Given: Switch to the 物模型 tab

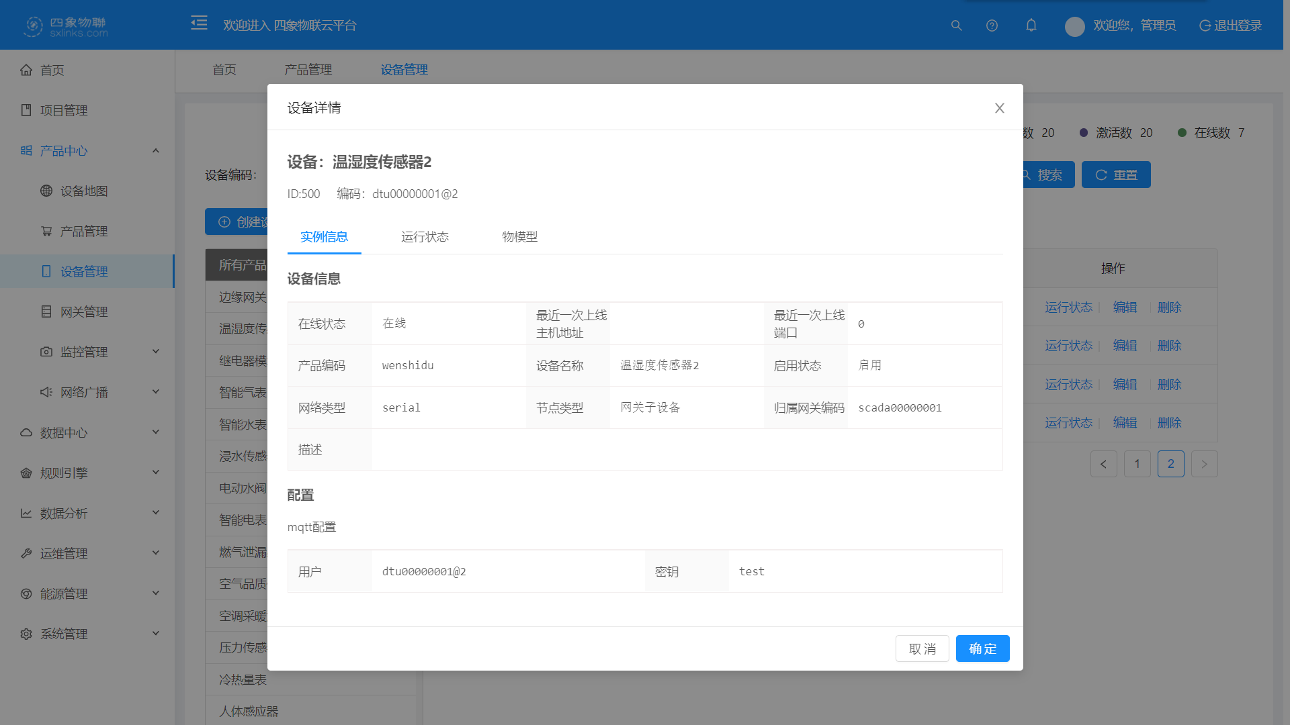Looking at the screenshot, I should click(x=519, y=236).
